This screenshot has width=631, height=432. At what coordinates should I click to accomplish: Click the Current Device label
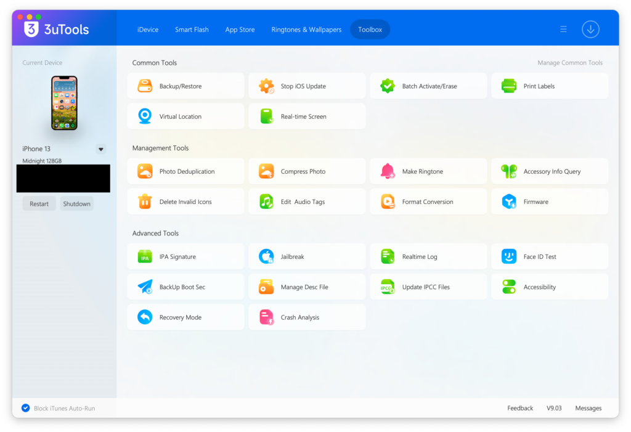click(43, 63)
